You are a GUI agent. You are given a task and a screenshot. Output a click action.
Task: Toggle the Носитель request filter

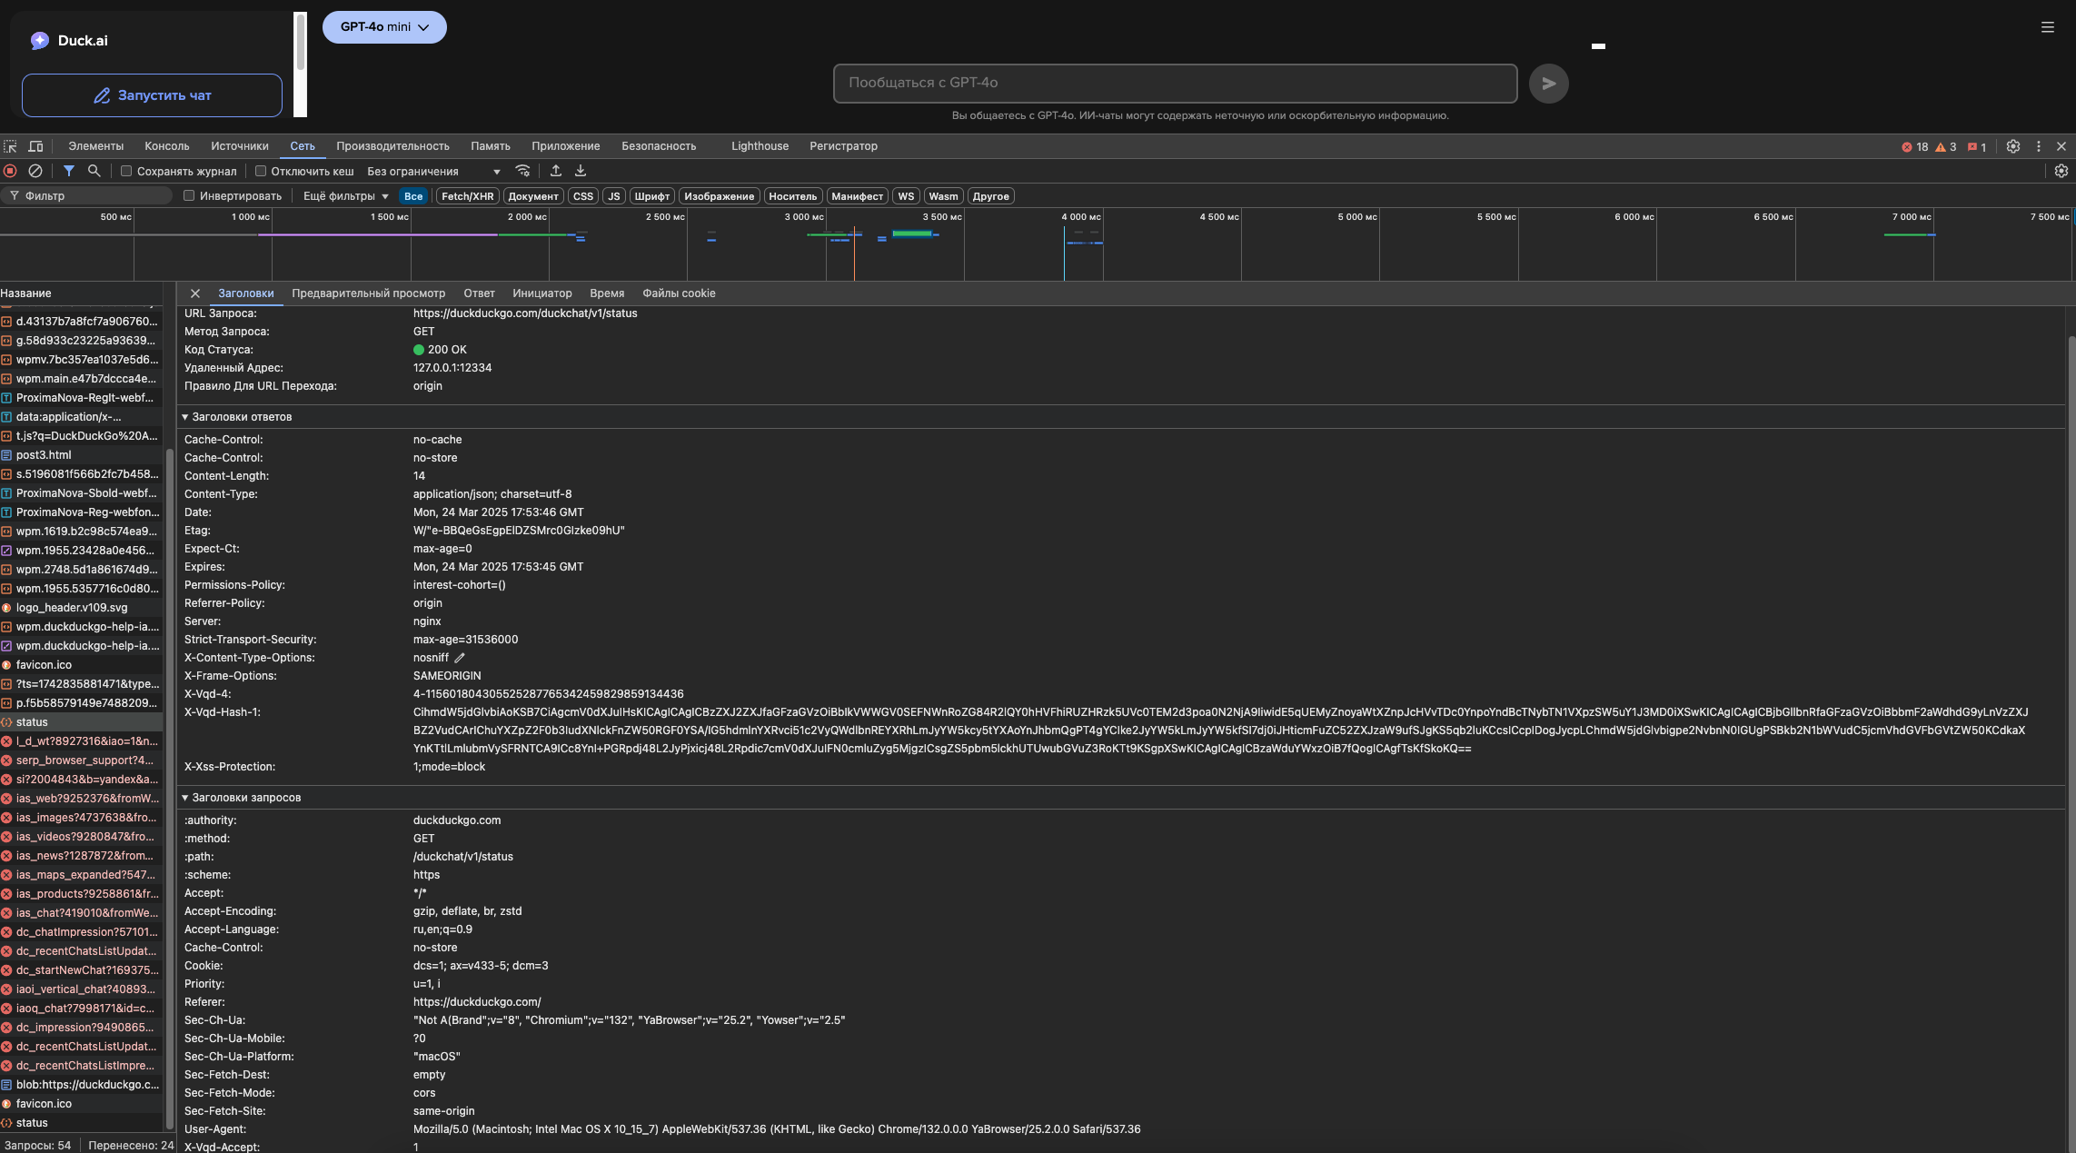pyautogui.click(x=793, y=196)
